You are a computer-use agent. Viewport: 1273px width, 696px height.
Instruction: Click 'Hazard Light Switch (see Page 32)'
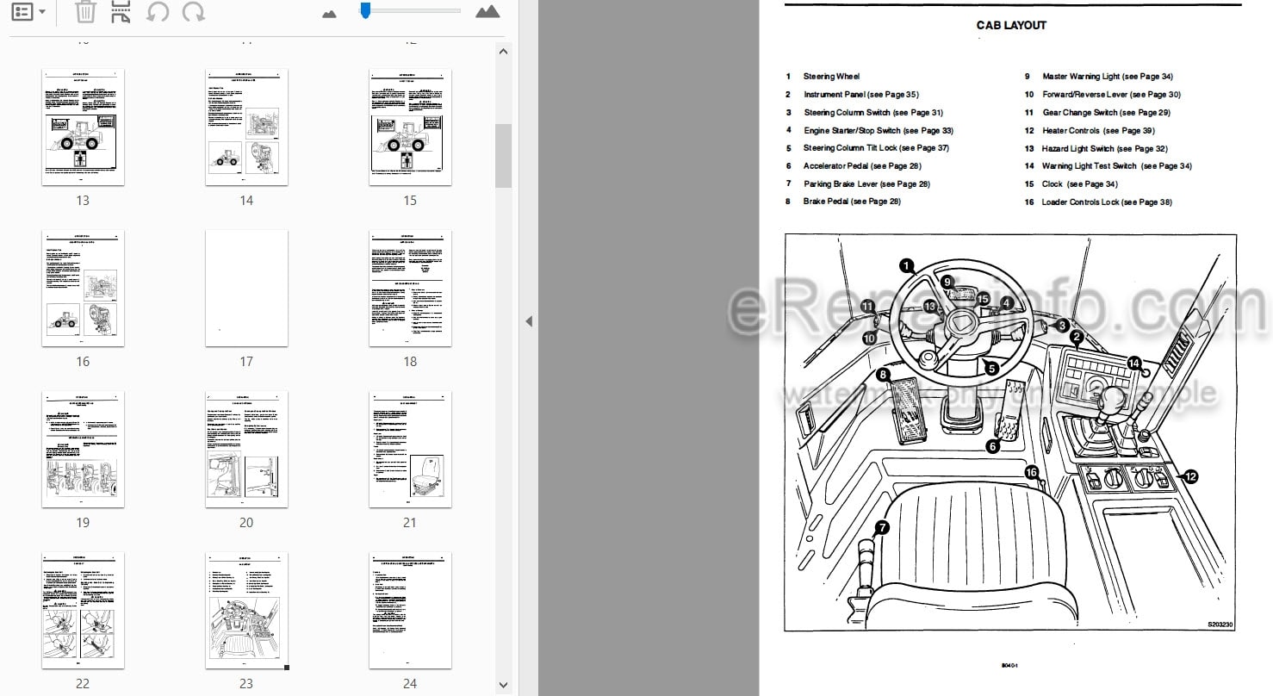(1104, 149)
